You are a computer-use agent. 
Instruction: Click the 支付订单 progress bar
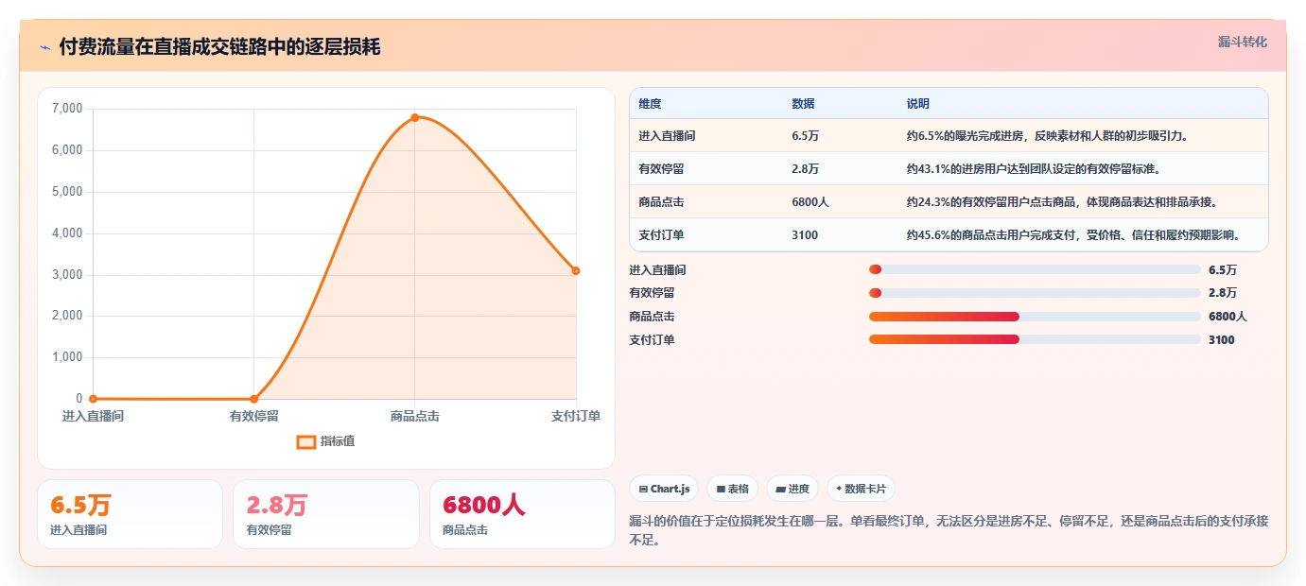(x=1035, y=339)
